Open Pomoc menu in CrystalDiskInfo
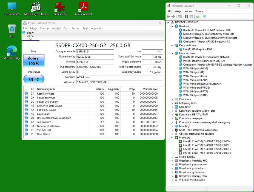Image resolution: width=254 pixels, height=192 pixels. [x=76, y=28]
